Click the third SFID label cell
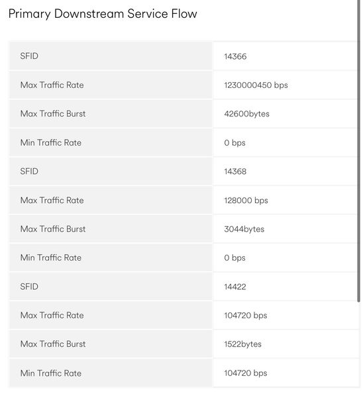Screen dimensions: 363x397 [111, 287]
